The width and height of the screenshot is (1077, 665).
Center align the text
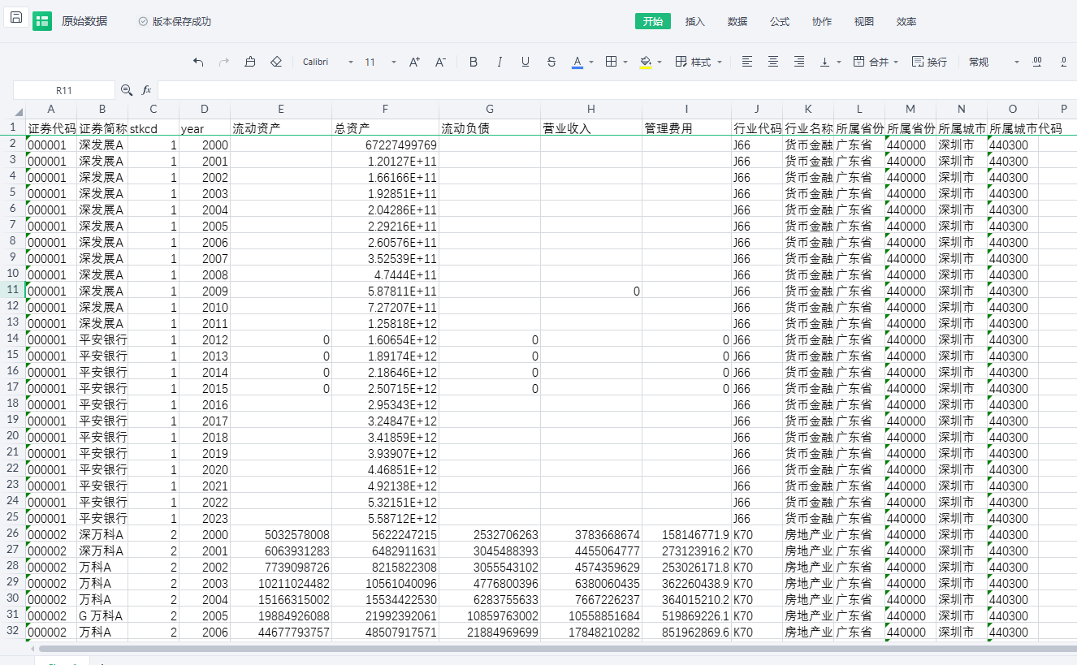point(773,62)
